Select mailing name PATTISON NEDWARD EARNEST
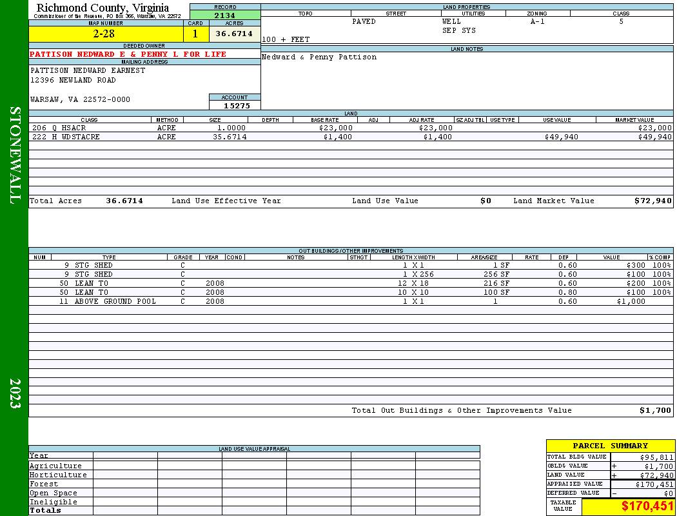677x516 pixels. tap(88, 70)
